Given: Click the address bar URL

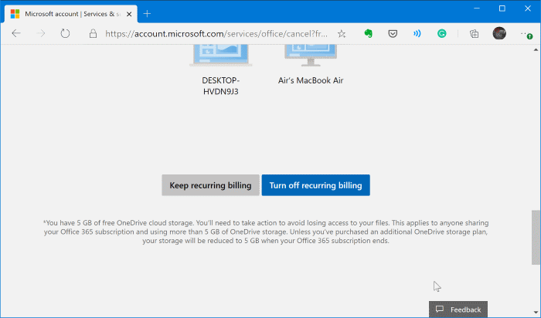Looking at the screenshot, I should click(216, 34).
